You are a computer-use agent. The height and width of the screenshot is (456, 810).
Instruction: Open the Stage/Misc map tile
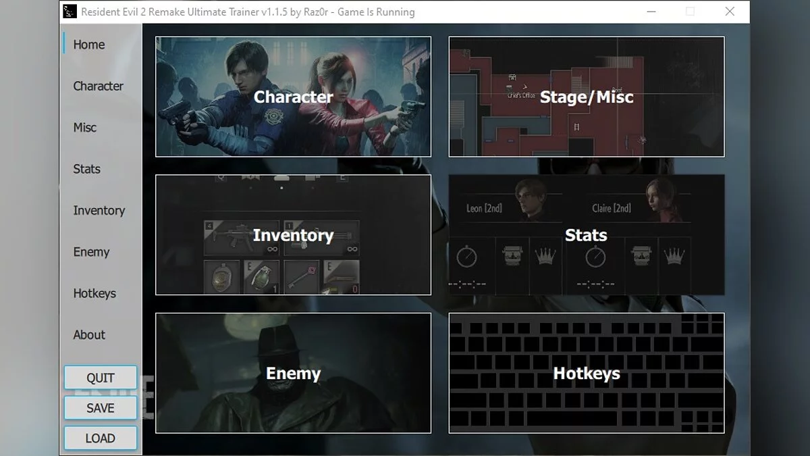tap(586, 96)
